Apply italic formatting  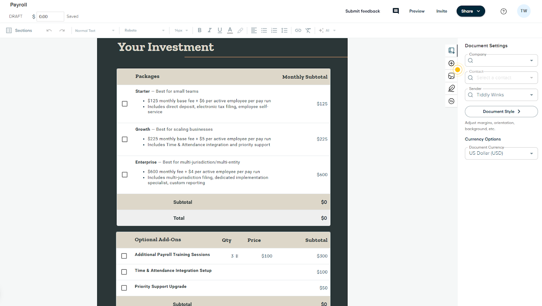pos(210,30)
